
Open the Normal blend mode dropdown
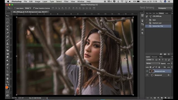click(x=153, y=63)
